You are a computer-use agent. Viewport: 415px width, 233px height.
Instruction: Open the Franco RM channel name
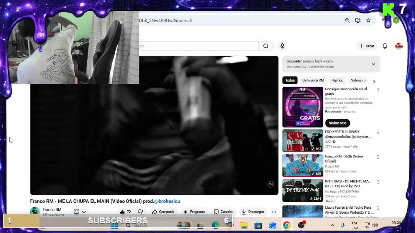coord(52,210)
